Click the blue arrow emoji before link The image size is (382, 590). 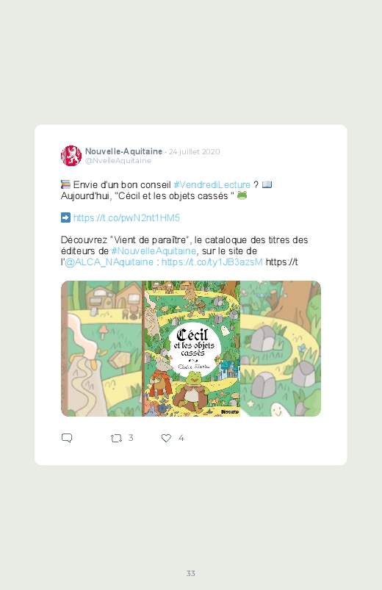pos(65,217)
